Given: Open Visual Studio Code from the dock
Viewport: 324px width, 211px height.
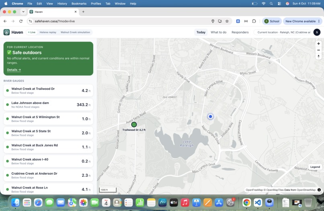Looking at the screenshot, I should 258,203.
